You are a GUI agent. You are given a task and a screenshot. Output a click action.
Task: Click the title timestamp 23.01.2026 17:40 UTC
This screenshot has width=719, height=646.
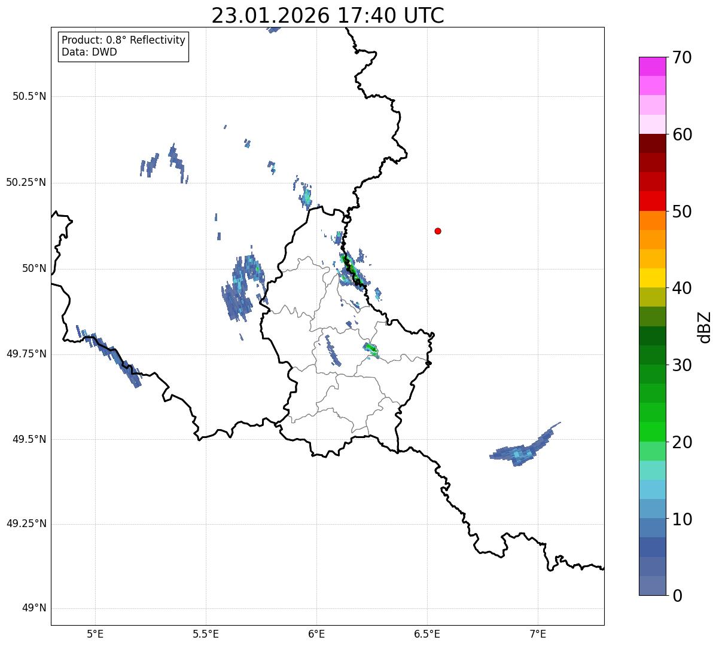pyautogui.click(x=328, y=15)
